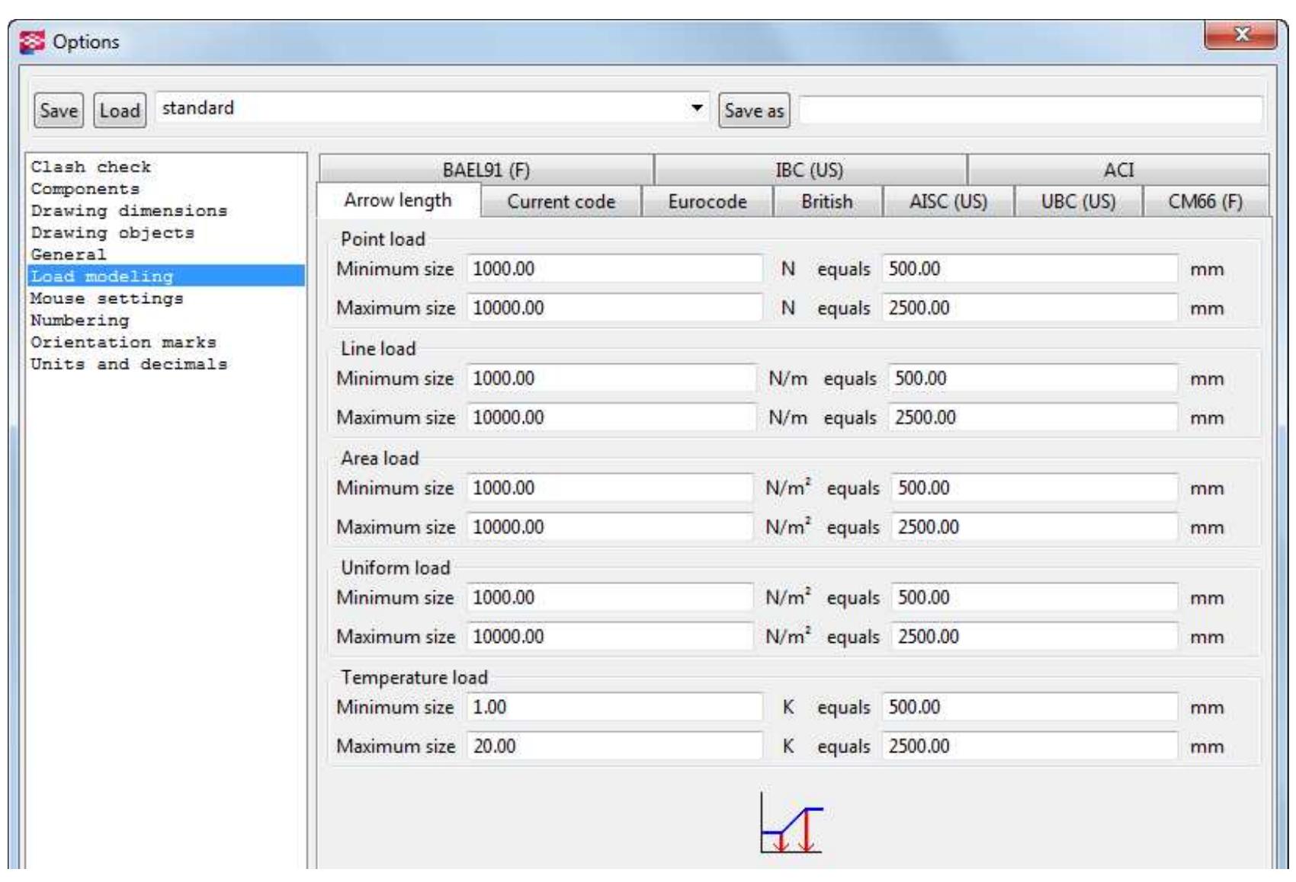
Task: Click the Save button
Action: pyautogui.click(x=56, y=109)
